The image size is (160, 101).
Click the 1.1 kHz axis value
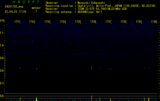(x=2, y=33)
